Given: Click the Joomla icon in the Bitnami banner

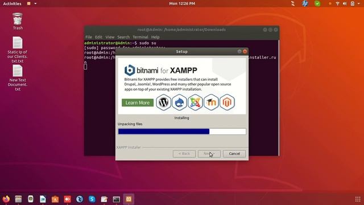Looking at the screenshot, I should [195, 102].
